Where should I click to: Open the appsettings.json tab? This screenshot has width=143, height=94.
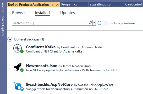(101, 4)
